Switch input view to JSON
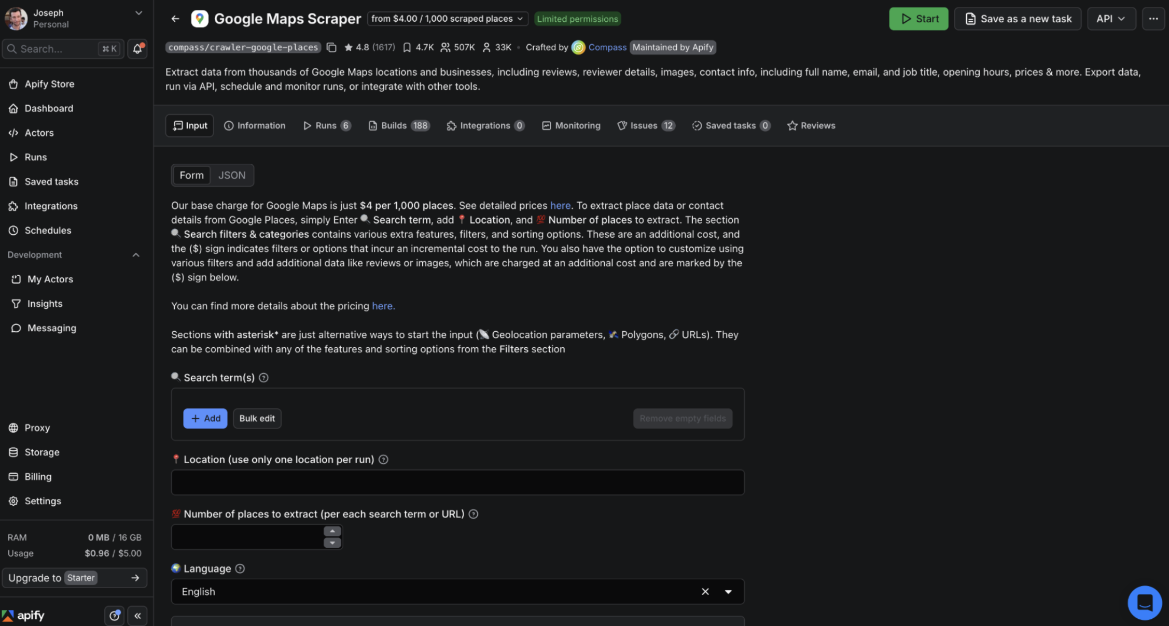This screenshot has height=626, width=1169. [232, 175]
